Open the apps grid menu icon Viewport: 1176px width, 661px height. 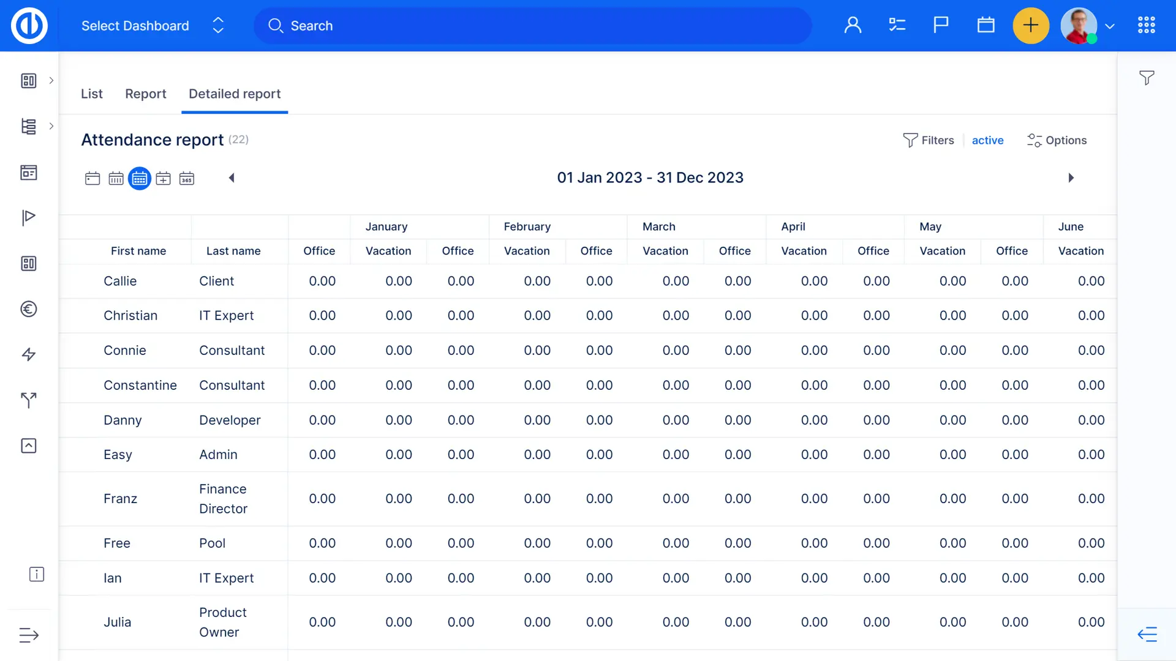(1146, 25)
